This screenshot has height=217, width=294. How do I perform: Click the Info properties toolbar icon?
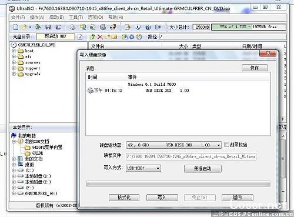pyautogui.click(x=138, y=27)
